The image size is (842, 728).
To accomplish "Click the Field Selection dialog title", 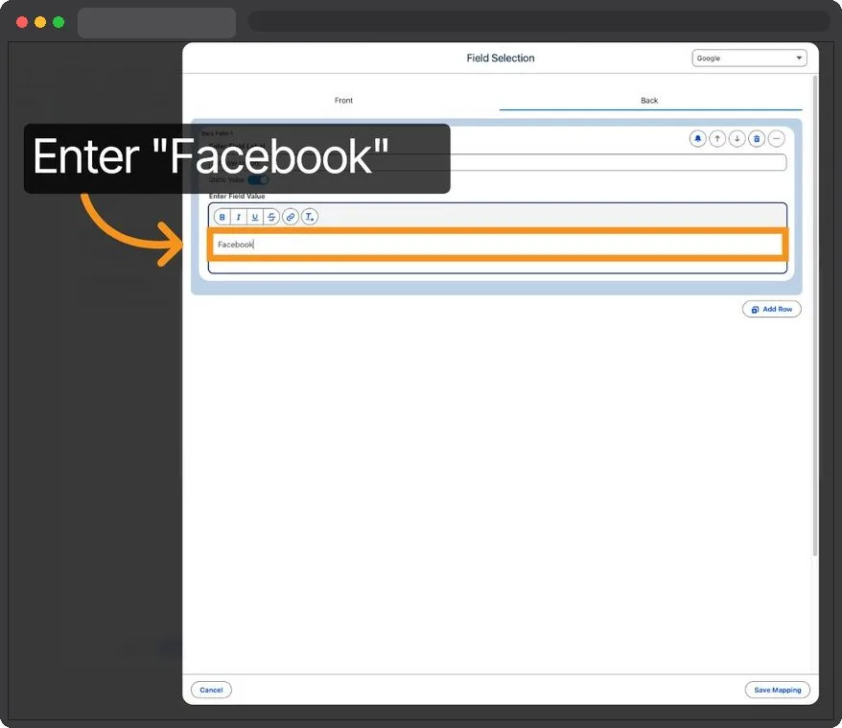I will click(501, 58).
